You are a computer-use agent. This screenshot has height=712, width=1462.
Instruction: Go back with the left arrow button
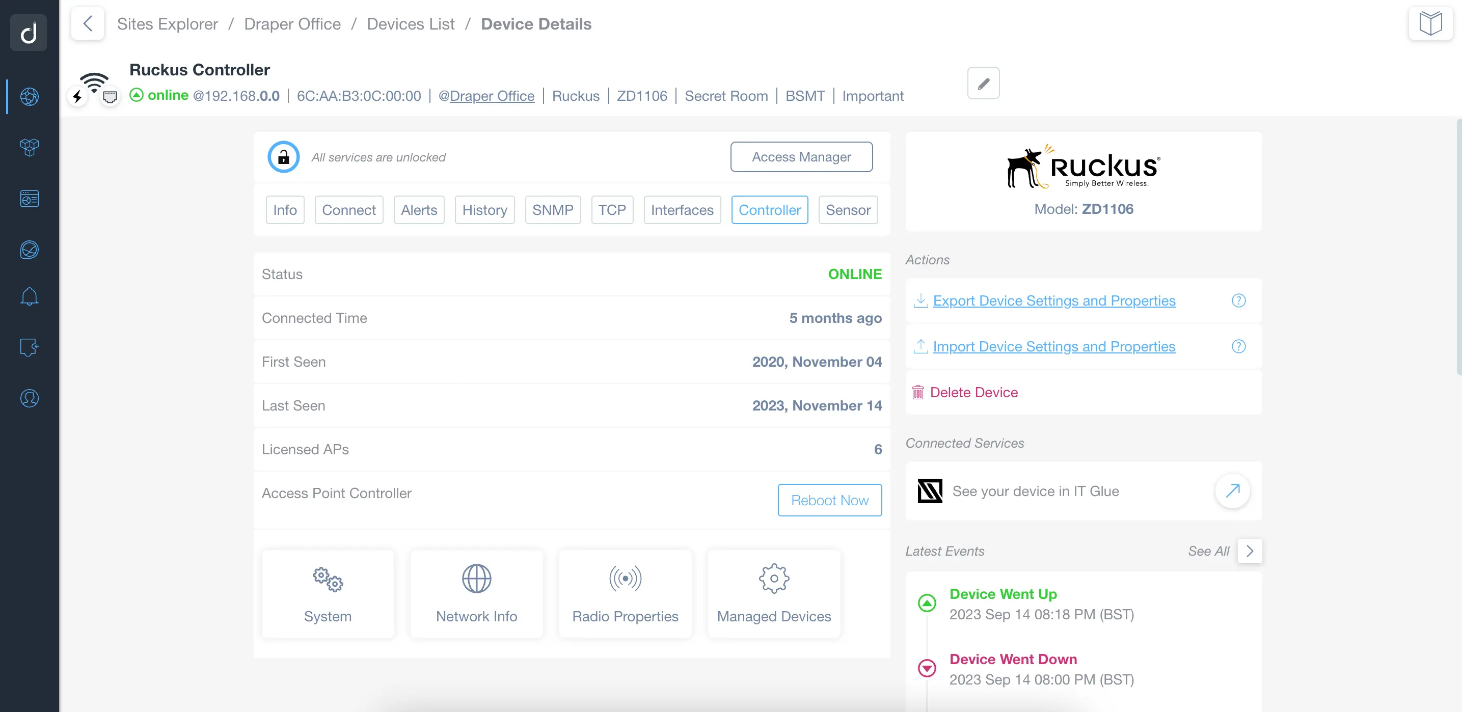point(88,24)
